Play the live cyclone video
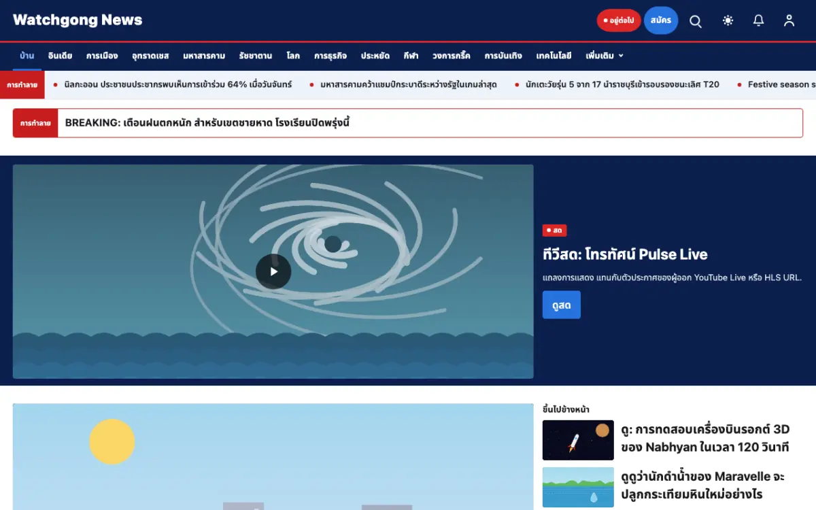 point(273,271)
